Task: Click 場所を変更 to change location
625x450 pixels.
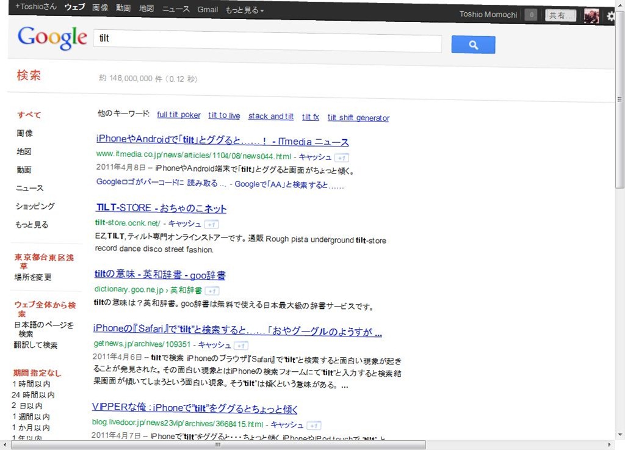Action: click(33, 277)
